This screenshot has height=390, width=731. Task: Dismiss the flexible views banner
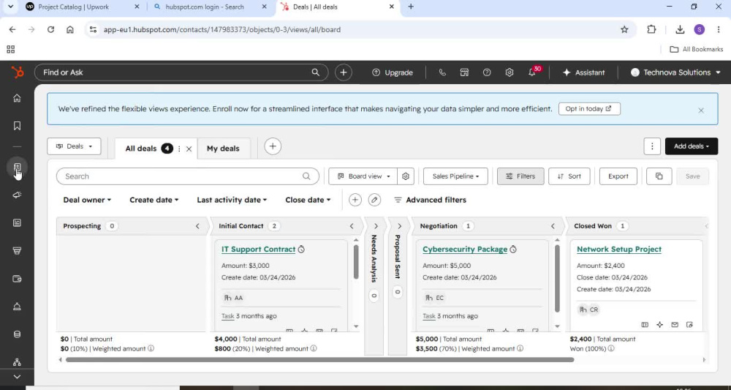(x=701, y=110)
